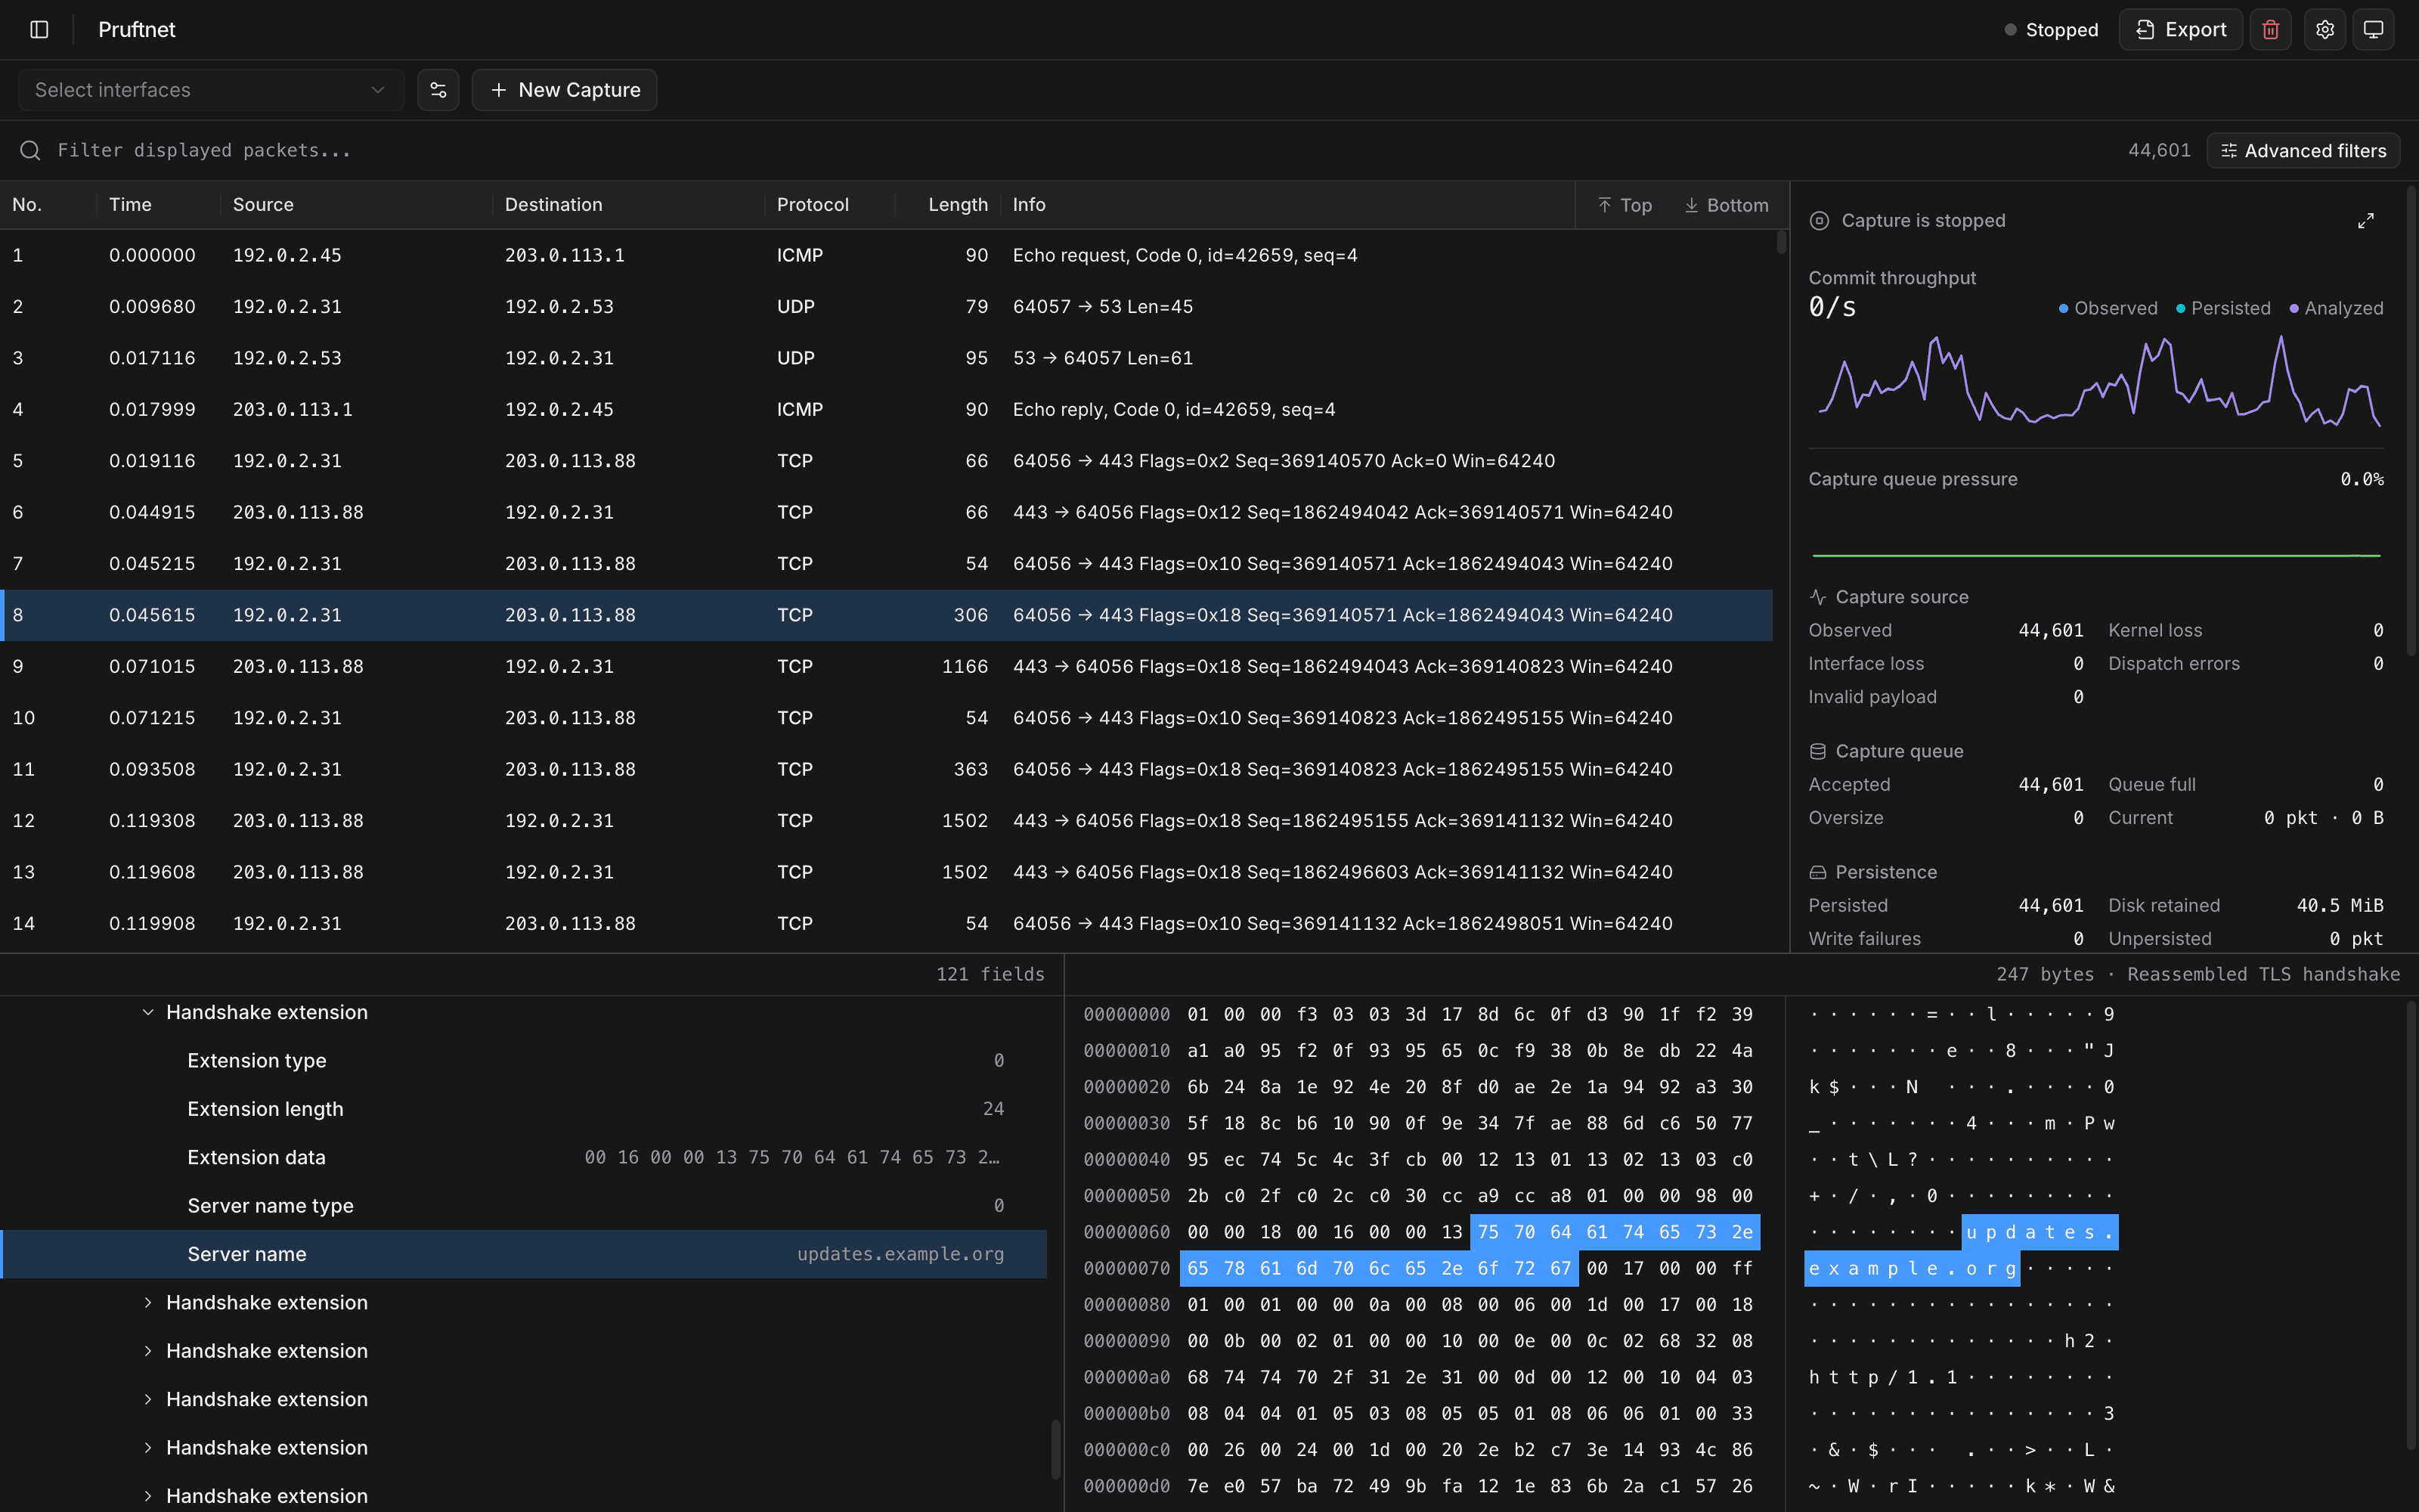Export the capture
This screenshot has height=1512, width=2419.
2180,30
